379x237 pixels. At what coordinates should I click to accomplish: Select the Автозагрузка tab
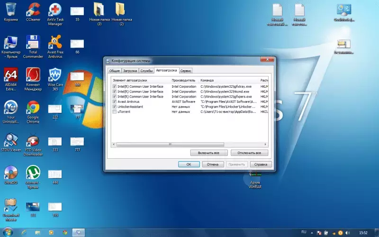pos(166,70)
